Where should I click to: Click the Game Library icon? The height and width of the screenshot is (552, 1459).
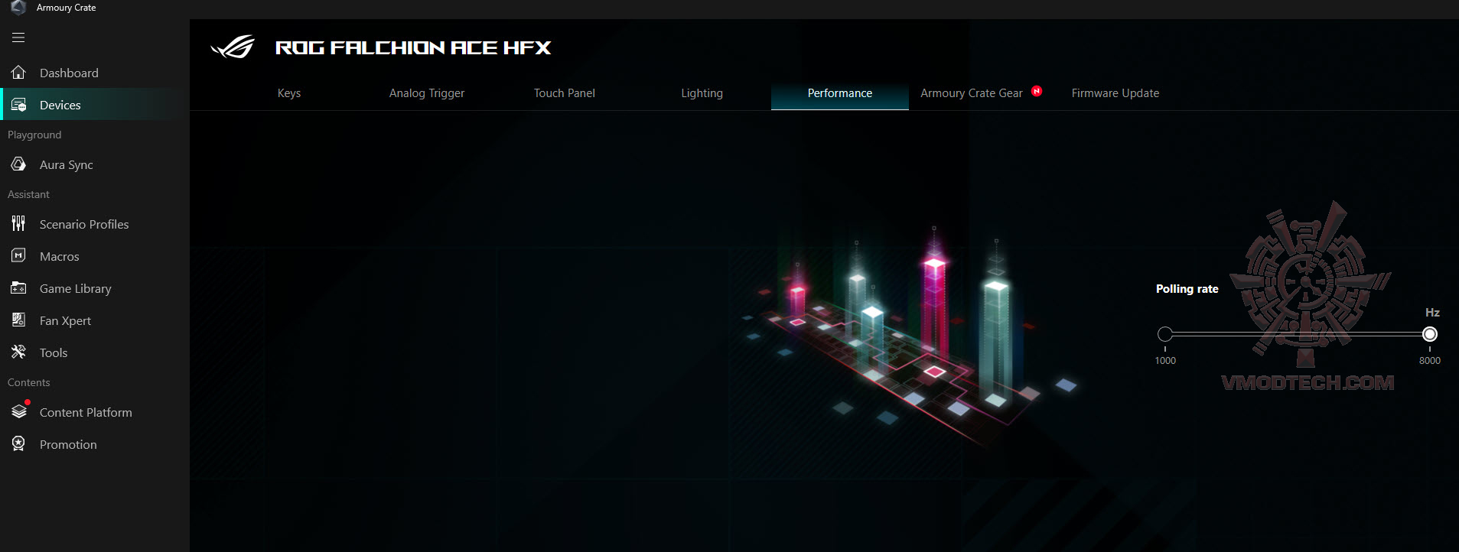(x=19, y=288)
